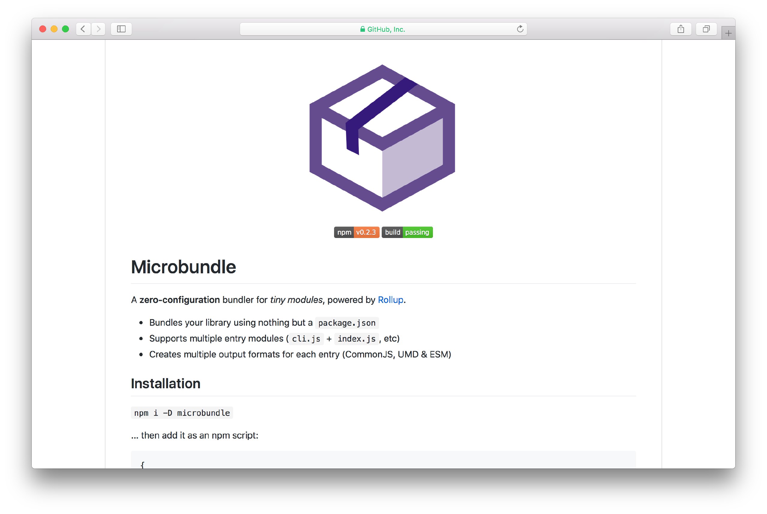This screenshot has height=514, width=767.
Task: Click the GitHub, Inc. address bar
Action: tap(383, 29)
